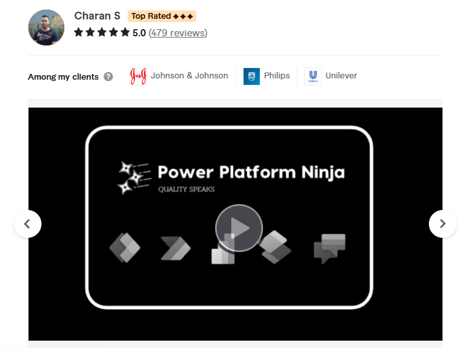Viewport: 471px width, 348px height.
Task: Click the Unilever client name
Action: (x=341, y=76)
